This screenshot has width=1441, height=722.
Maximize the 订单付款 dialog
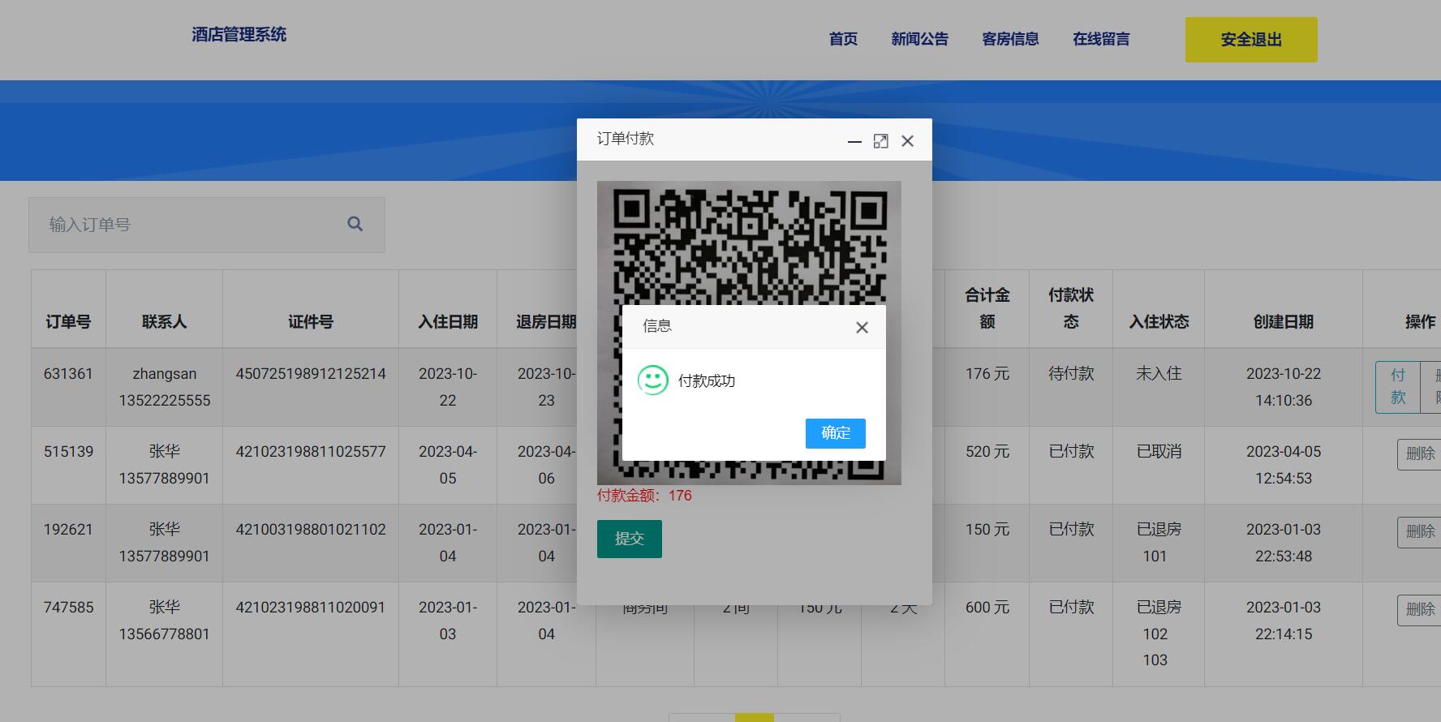pyautogui.click(x=880, y=141)
